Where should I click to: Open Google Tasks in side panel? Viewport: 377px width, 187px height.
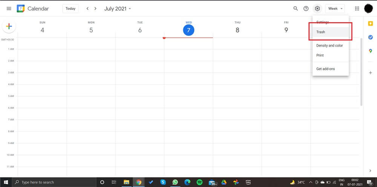tap(370, 37)
